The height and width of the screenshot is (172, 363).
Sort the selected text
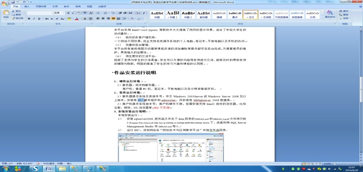(138, 13)
